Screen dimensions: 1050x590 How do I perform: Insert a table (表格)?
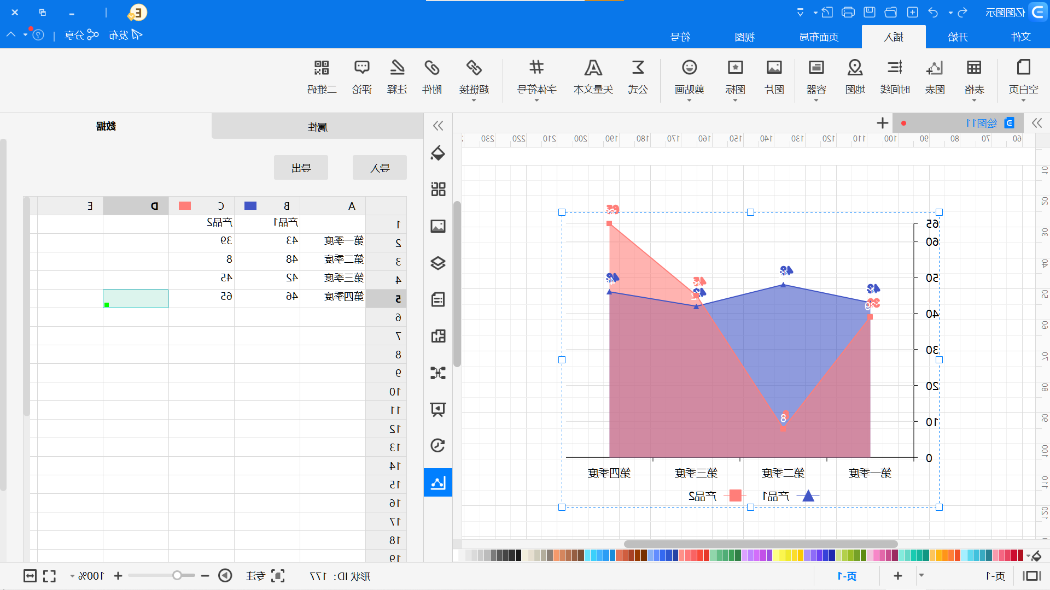point(974,76)
